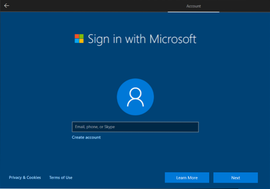This screenshot has width=270, height=189.
Task: Click the white indicator line under Account tab
Action: point(193,12)
